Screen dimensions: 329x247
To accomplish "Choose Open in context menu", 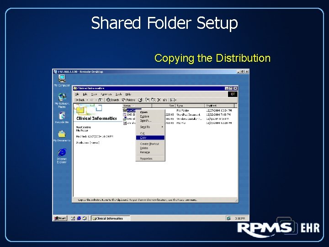I will click(150, 113).
